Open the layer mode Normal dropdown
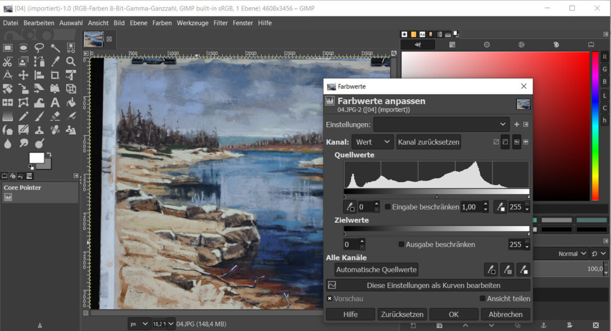The height and width of the screenshot is (331, 611). click(x=572, y=254)
